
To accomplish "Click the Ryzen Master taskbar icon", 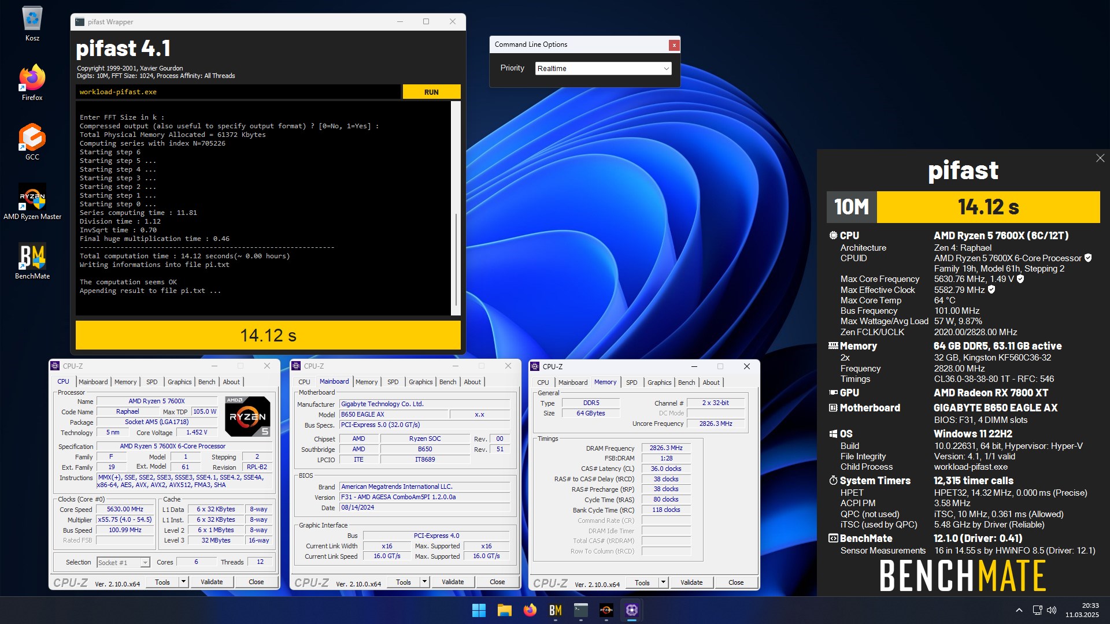I will [606, 610].
